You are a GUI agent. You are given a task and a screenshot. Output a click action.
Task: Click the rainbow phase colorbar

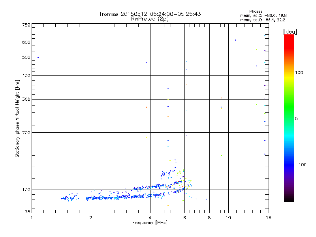tap(289, 118)
